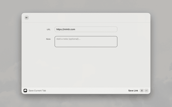Click the bottom action bar's empty middle
The height and width of the screenshot is (107, 172).
86,91
